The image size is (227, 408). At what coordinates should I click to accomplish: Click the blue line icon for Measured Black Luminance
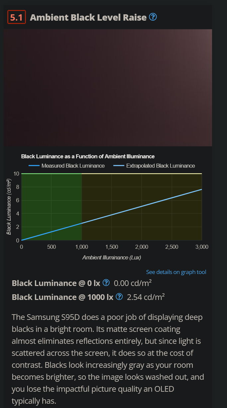[x=34, y=165]
